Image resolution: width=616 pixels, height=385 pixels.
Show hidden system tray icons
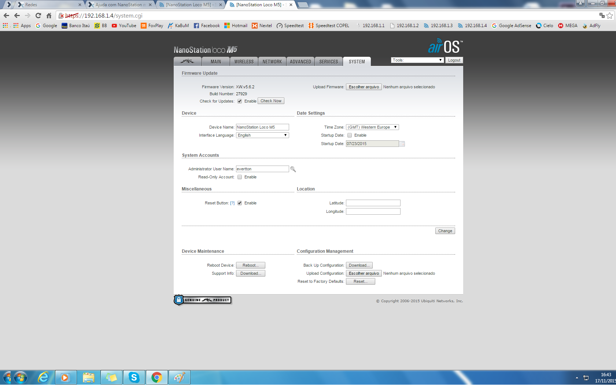pyautogui.click(x=577, y=378)
